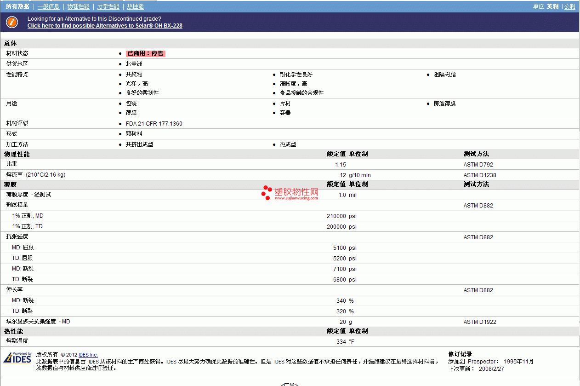Open the 一般信息 tab

[x=49, y=6]
